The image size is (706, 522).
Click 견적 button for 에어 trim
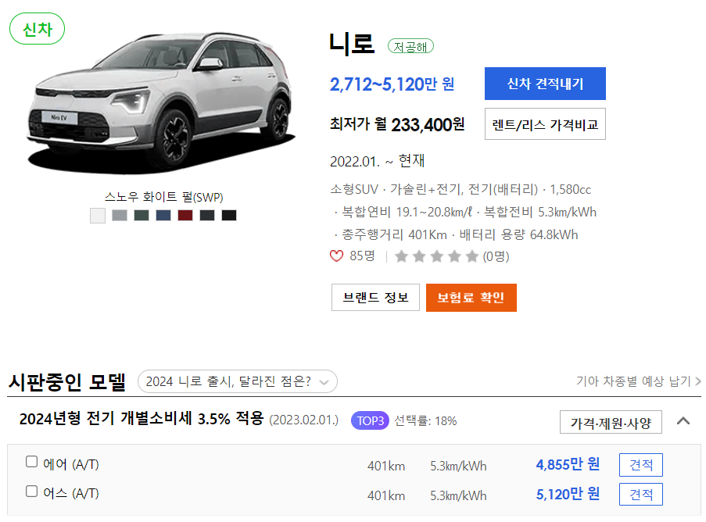[640, 465]
